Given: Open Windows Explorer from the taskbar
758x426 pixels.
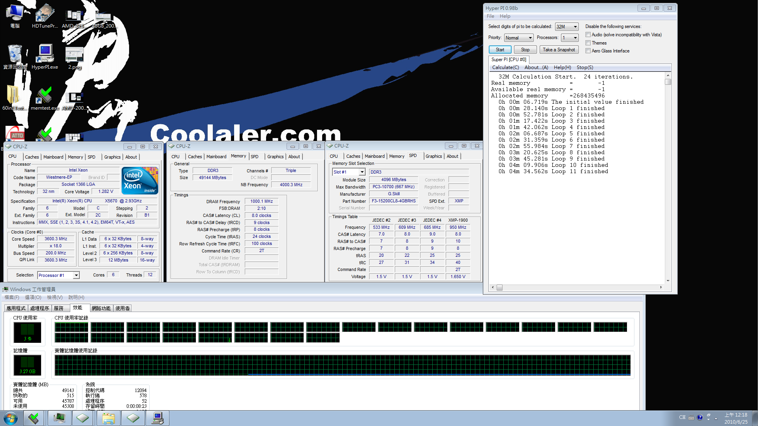Looking at the screenshot, I should point(108,418).
